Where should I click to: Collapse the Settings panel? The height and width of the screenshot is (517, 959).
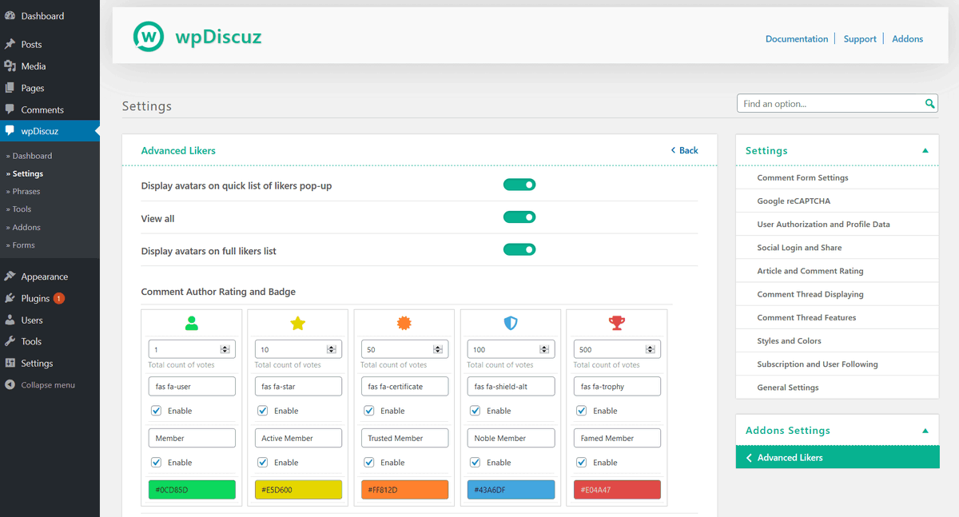coord(925,149)
